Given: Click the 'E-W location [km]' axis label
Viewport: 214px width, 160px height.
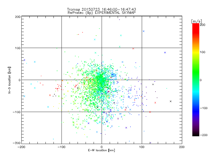Looking at the screenshot, I should (101, 150).
